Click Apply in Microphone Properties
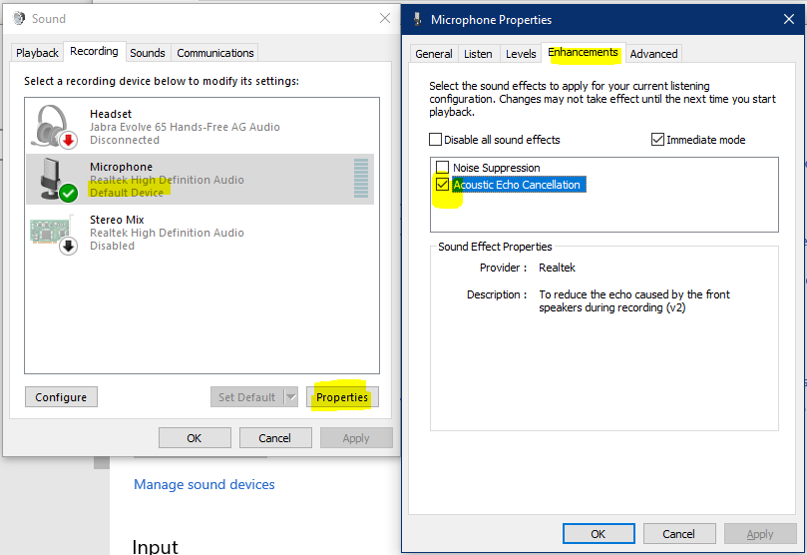This screenshot has width=807, height=555. pos(760,534)
